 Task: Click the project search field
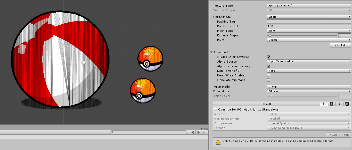point(149,132)
